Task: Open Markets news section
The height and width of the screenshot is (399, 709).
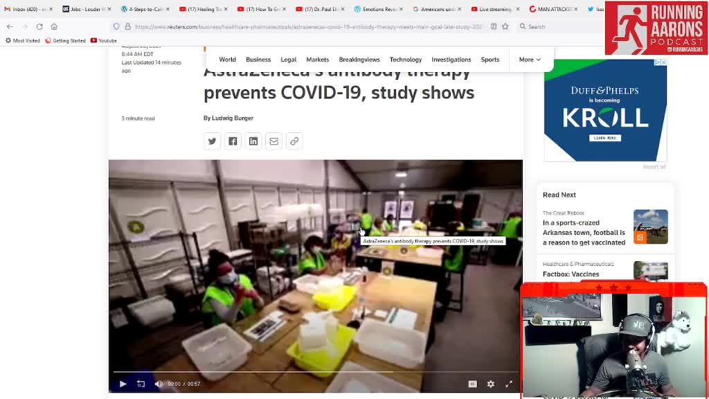Action: [x=317, y=60]
